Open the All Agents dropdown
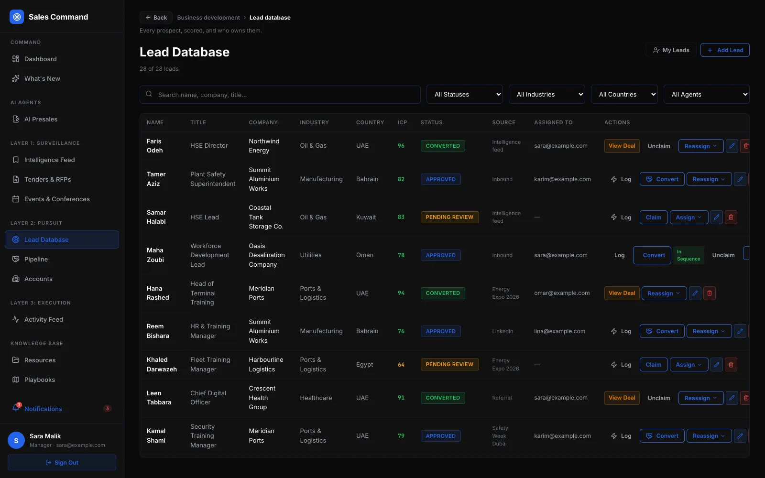This screenshot has width=765, height=478. [706, 94]
